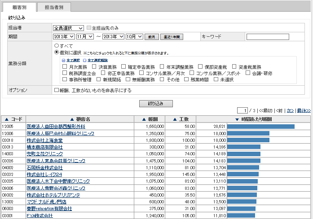
Task: Check the 新規開拓 checkbox
Action: point(99,79)
